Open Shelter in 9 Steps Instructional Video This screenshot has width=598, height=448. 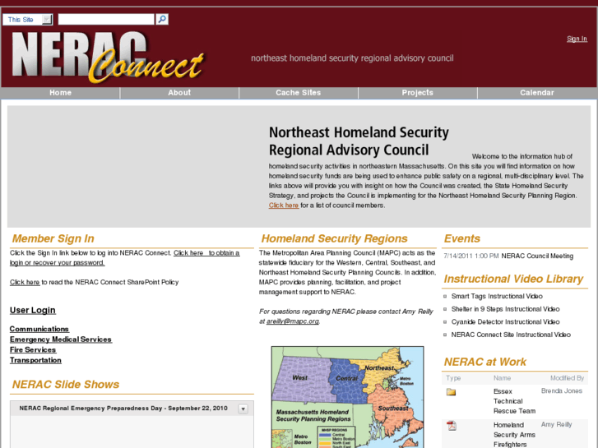pyautogui.click(x=505, y=309)
